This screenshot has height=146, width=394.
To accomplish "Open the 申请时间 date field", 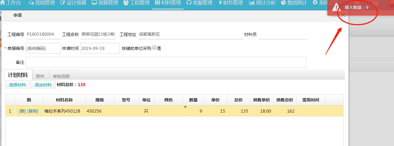I will [x=99, y=48].
